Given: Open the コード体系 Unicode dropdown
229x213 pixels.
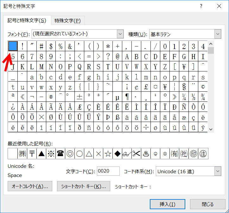Looking at the screenshot, I should 217,171.
